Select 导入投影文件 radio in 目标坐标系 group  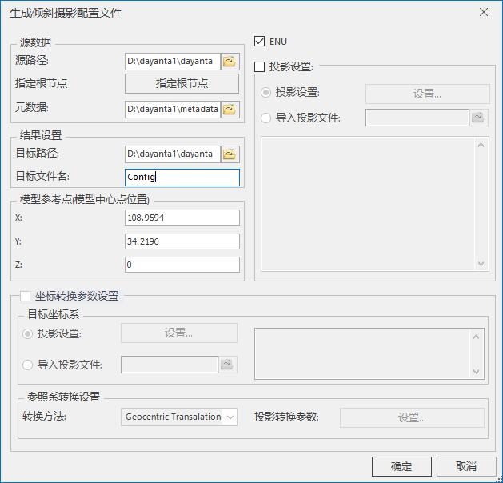[x=27, y=365]
